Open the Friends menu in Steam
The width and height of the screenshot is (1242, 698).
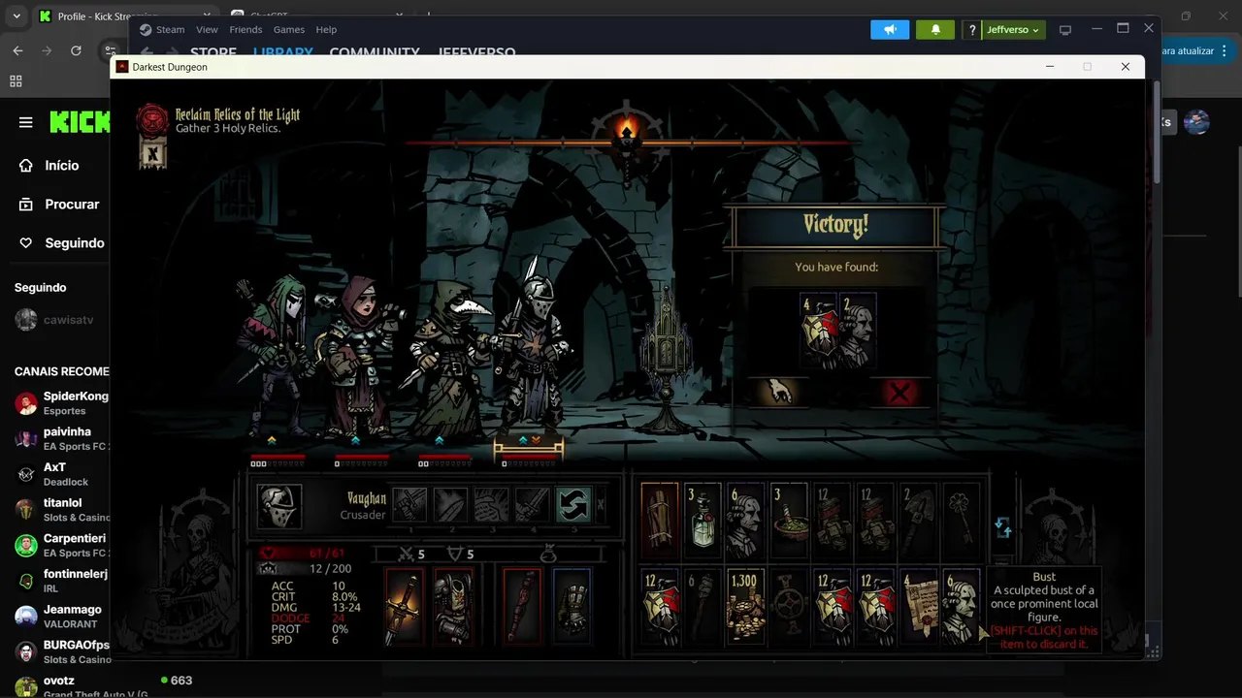245,29
